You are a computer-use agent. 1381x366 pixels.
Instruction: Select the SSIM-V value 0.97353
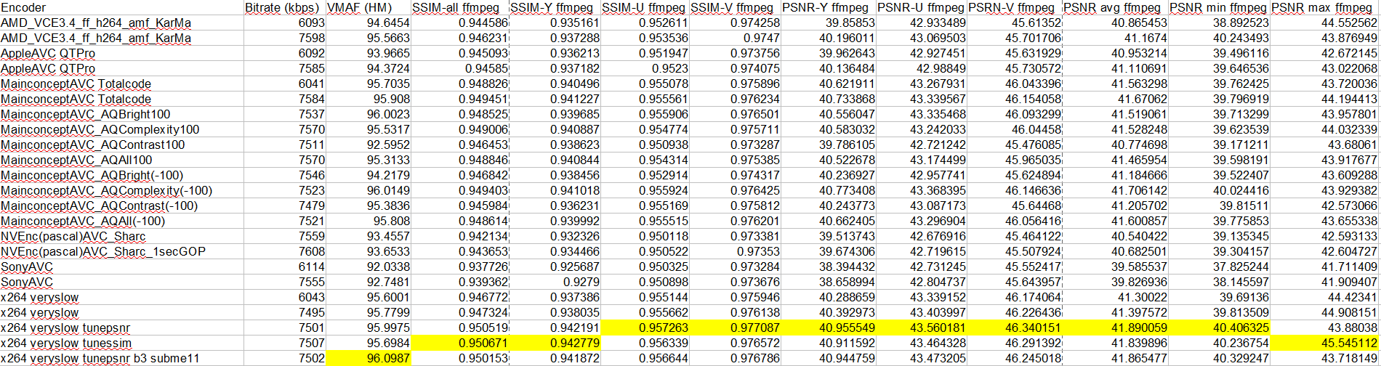coord(735,251)
